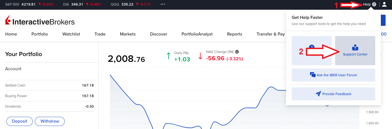The image size is (392, 129).
Task: Click the NAV Change info icon
Action: click(x=237, y=52)
